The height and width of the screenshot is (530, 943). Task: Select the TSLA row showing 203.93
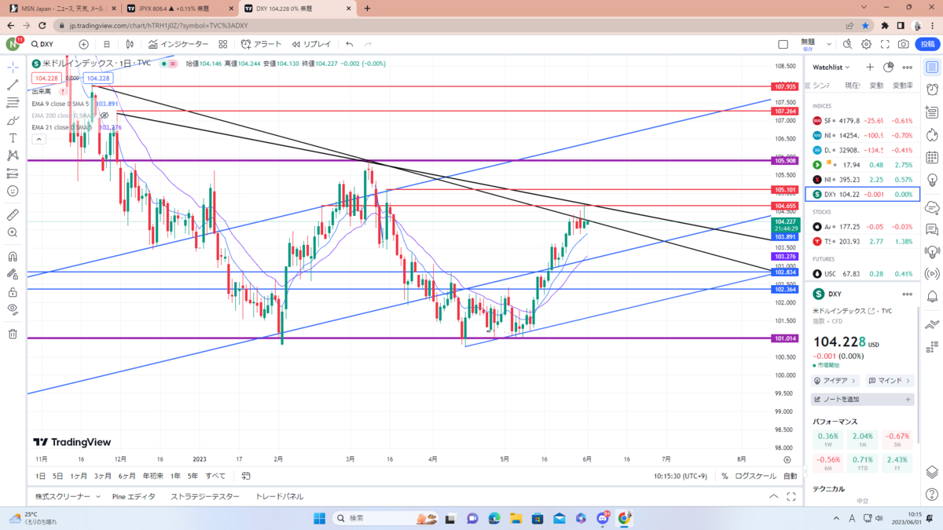(862, 241)
